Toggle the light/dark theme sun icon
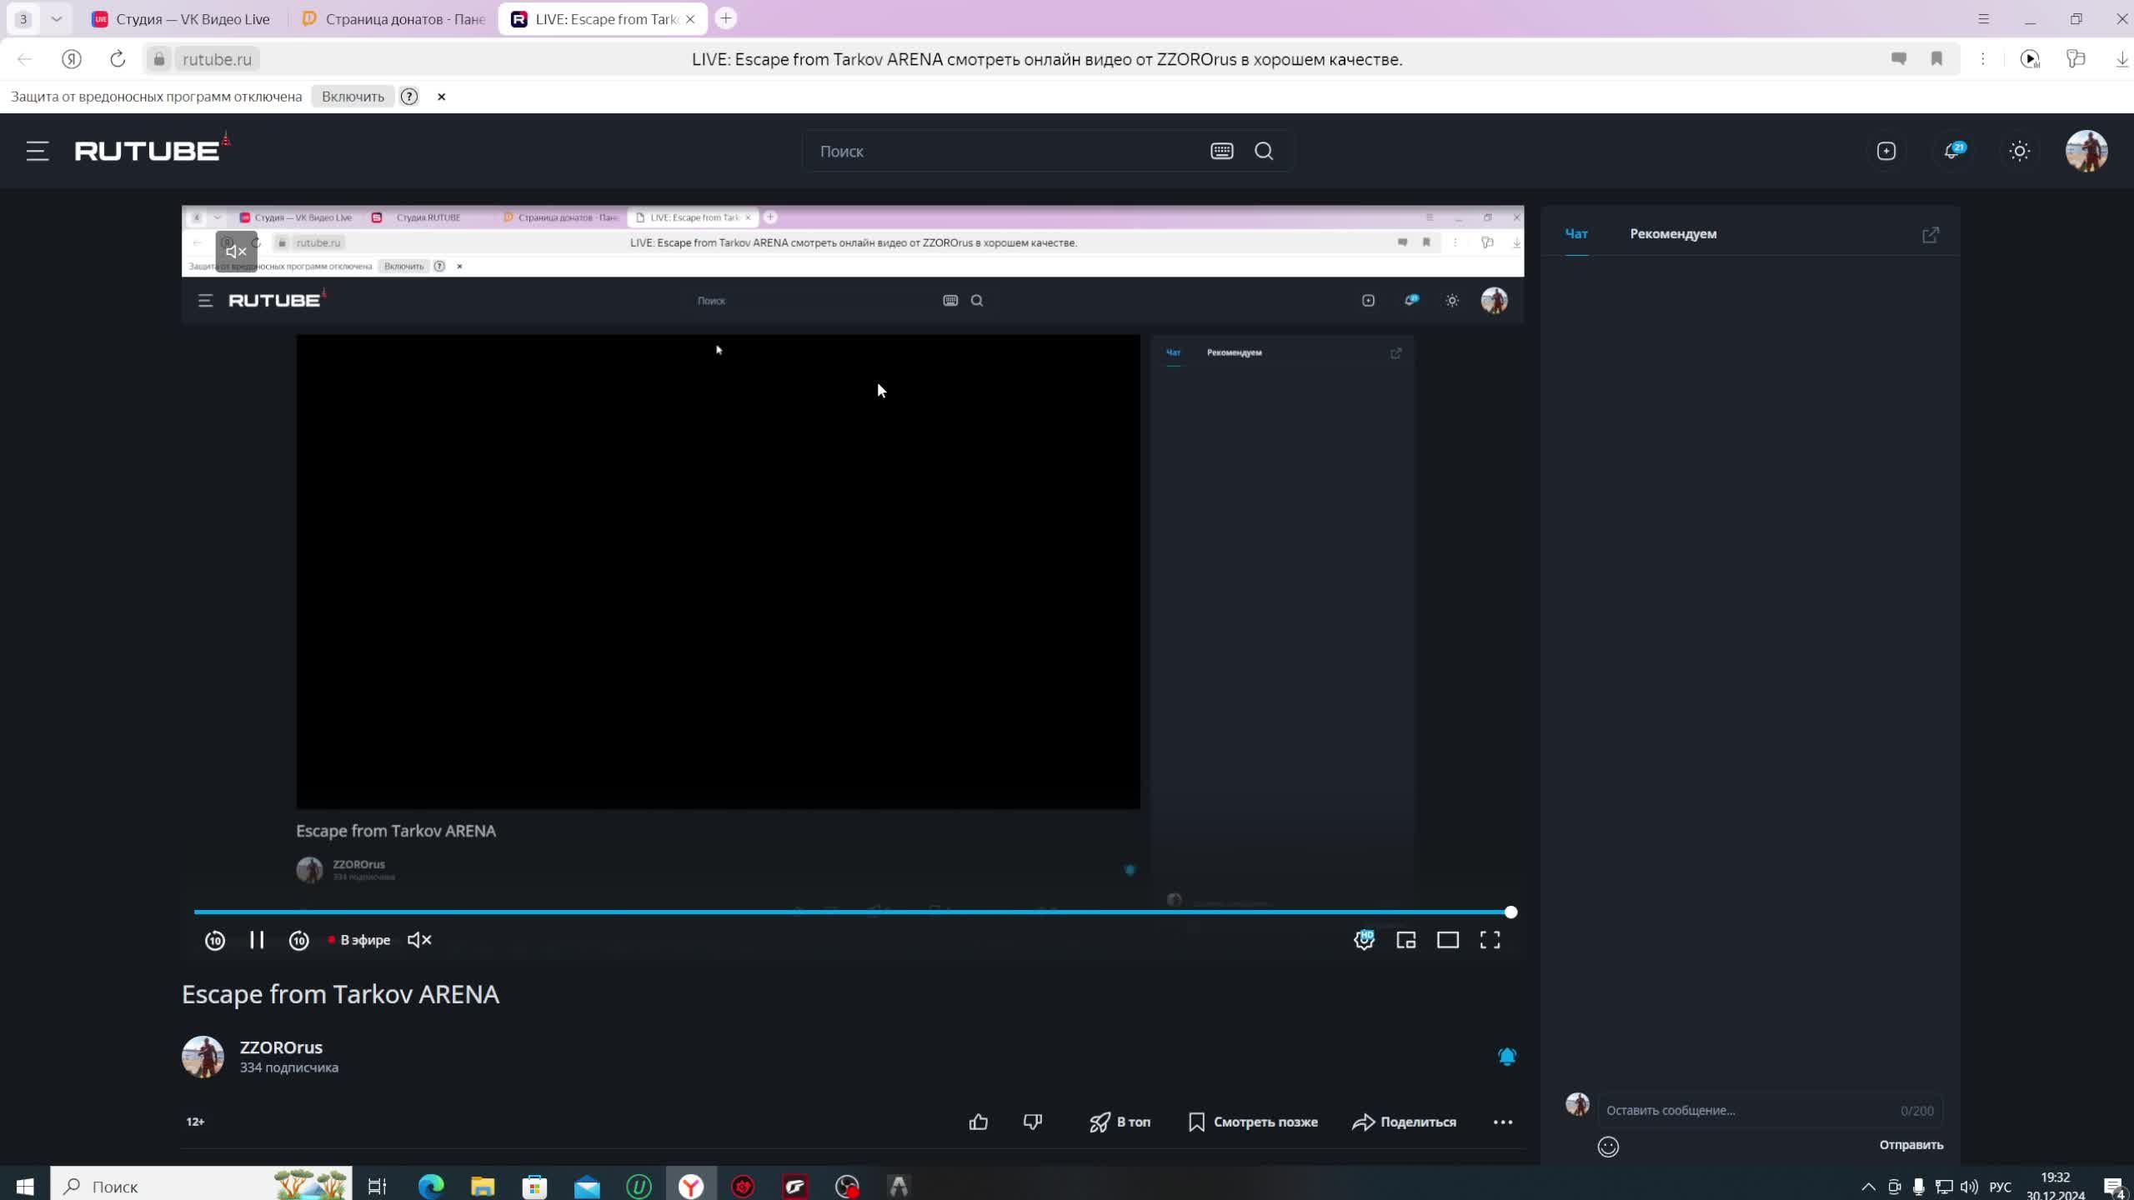 (x=2019, y=151)
